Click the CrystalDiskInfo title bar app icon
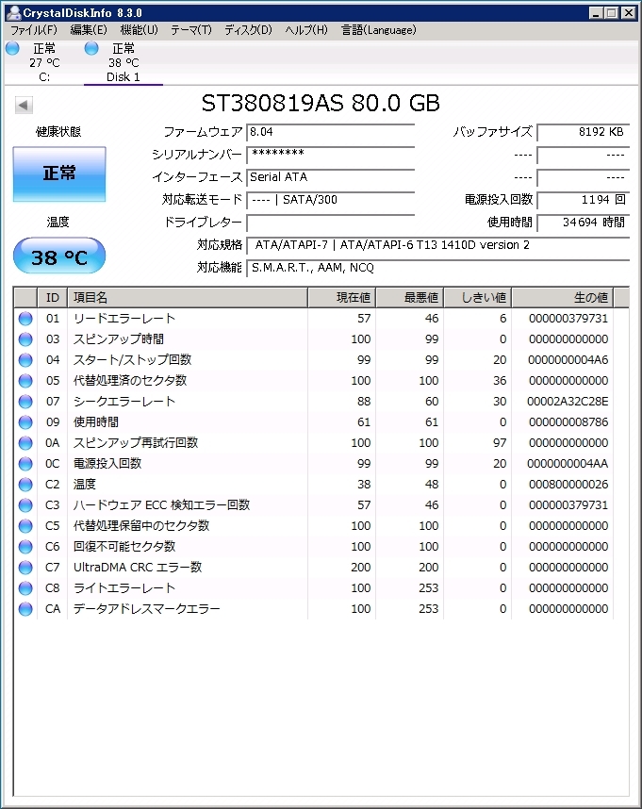Viewport: 642px width, 809px height. tap(14, 12)
